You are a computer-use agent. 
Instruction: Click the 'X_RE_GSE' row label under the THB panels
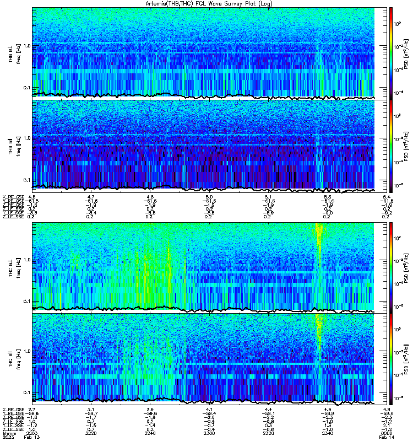point(13,197)
